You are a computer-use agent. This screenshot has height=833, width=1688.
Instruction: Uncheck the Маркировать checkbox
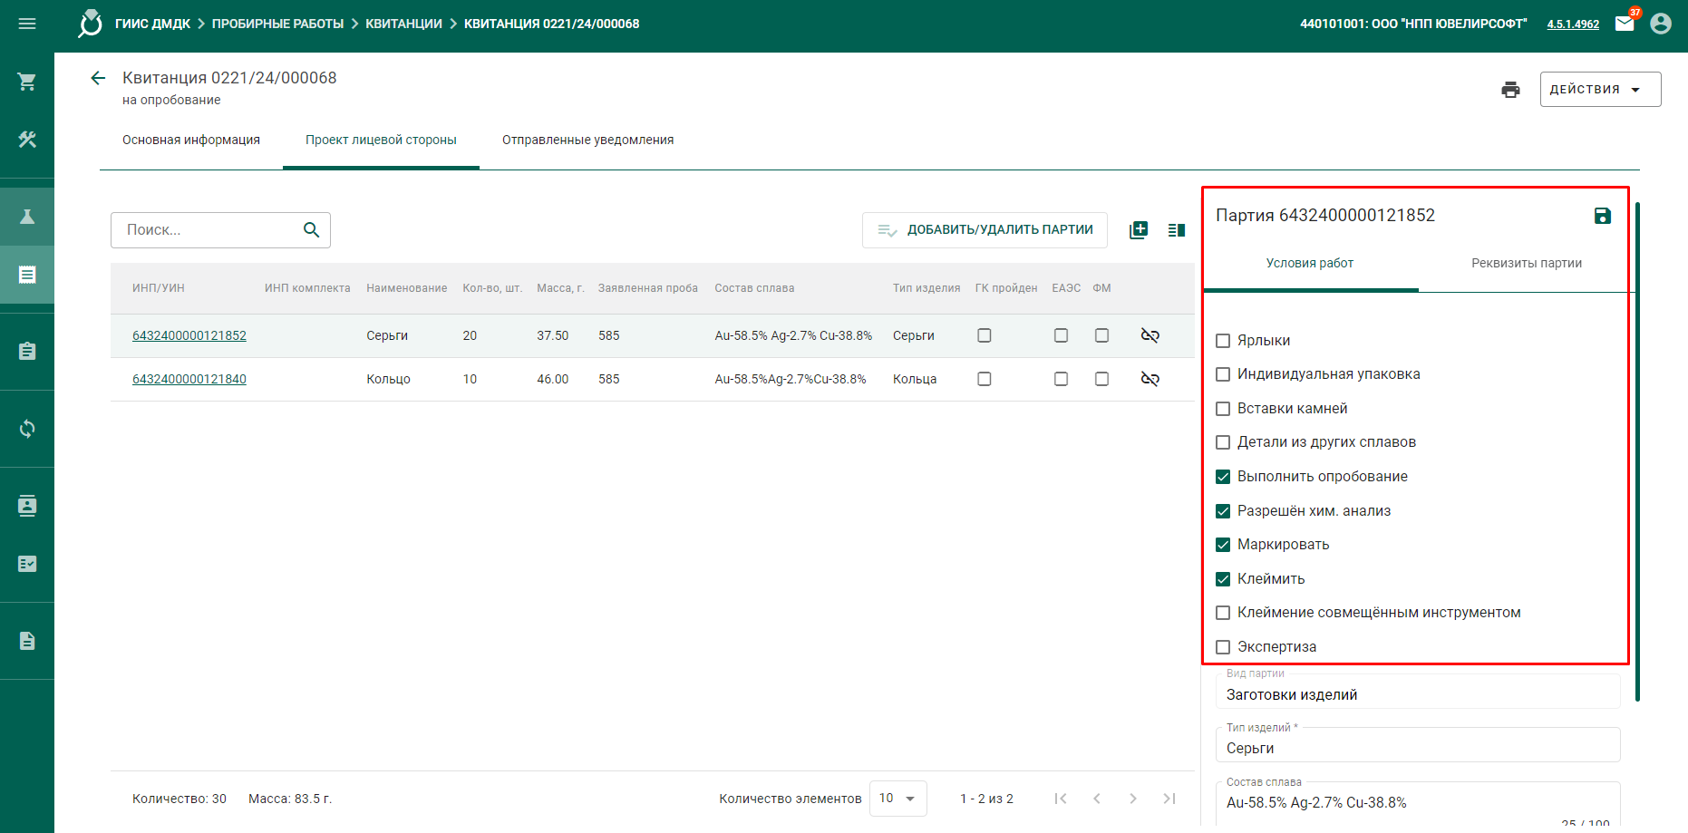(x=1223, y=545)
